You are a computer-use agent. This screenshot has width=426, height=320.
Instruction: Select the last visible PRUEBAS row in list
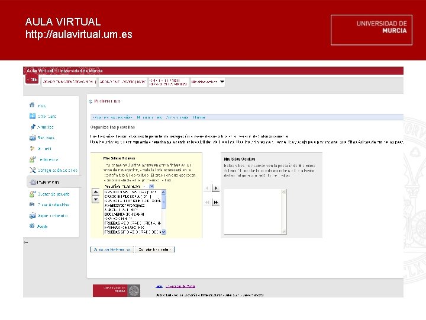133,232
